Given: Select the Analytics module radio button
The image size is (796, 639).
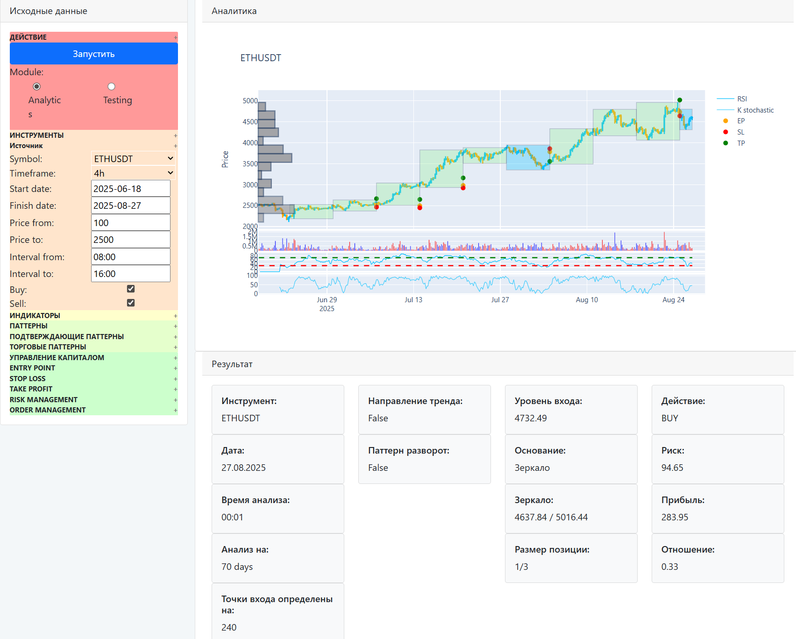Looking at the screenshot, I should coord(36,86).
